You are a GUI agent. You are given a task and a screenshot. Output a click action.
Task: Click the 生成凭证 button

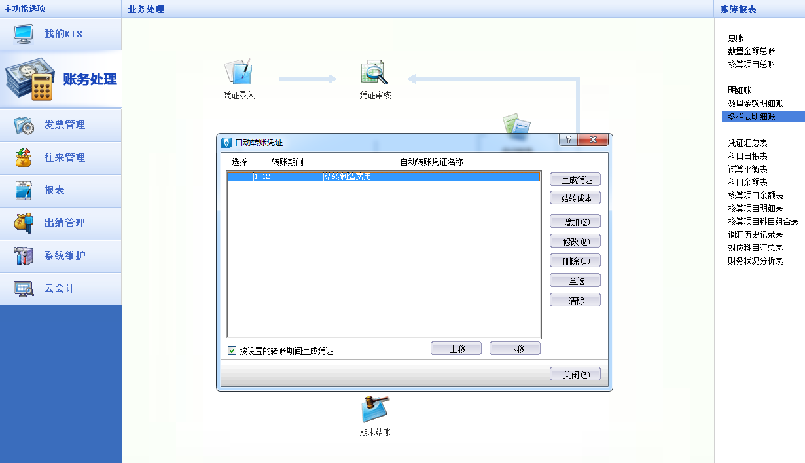click(x=575, y=180)
